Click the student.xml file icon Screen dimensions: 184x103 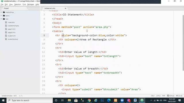6,36
